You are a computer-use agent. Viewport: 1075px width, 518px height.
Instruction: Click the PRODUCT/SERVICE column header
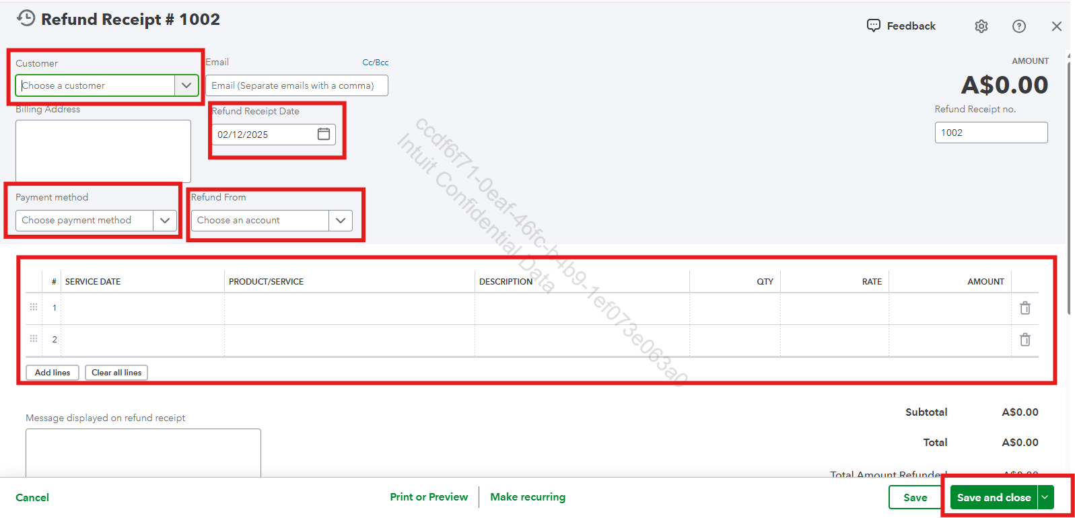point(266,282)
